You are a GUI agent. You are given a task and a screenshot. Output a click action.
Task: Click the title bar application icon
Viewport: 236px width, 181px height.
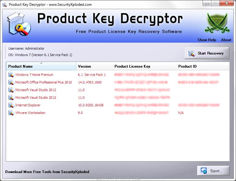click(5, 5)
